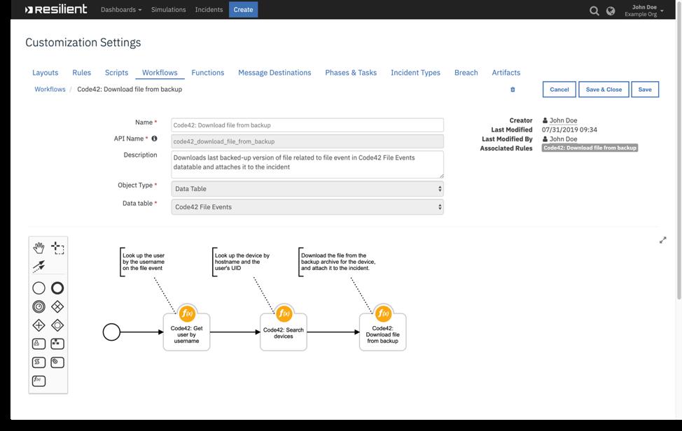This screenshot has width=682, height=431.
Task: Open the Dashboards dropdown menu
Action: [x=121, y=10]
